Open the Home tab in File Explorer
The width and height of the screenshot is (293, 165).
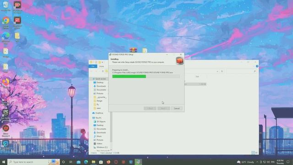pyautogui.click(x=102, y=66)
